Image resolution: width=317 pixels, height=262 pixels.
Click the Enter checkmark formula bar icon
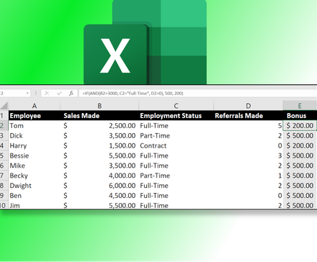pyautogui.click(x=59, y=94)
